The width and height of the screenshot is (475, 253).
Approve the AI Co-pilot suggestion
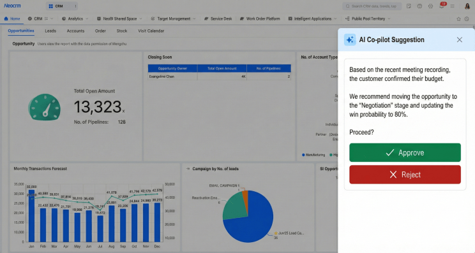405,153
